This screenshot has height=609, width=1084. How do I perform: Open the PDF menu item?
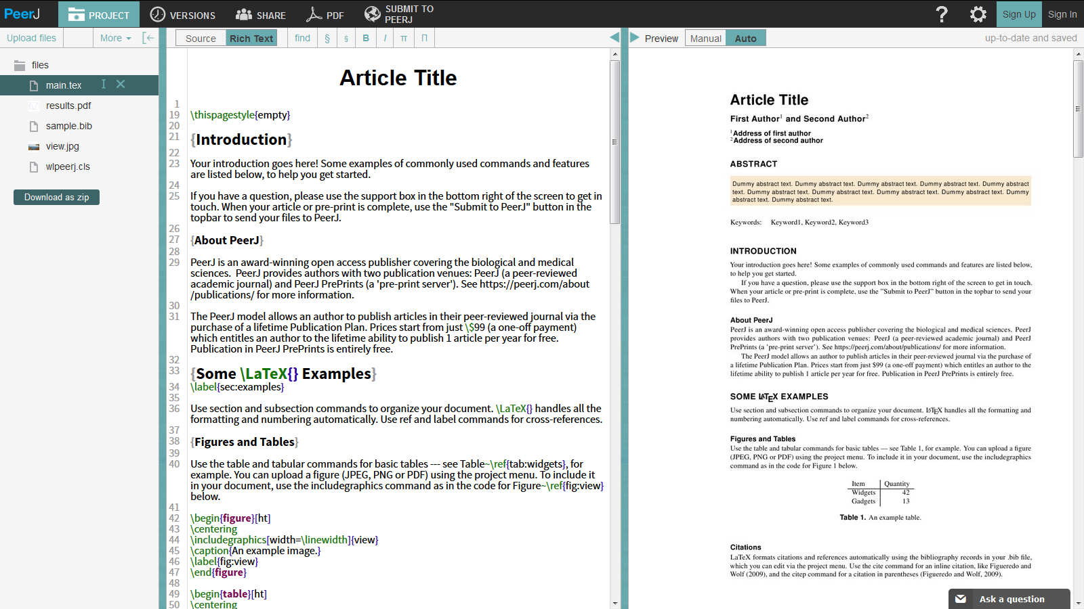pyautogui.click(x=325, y=14)
